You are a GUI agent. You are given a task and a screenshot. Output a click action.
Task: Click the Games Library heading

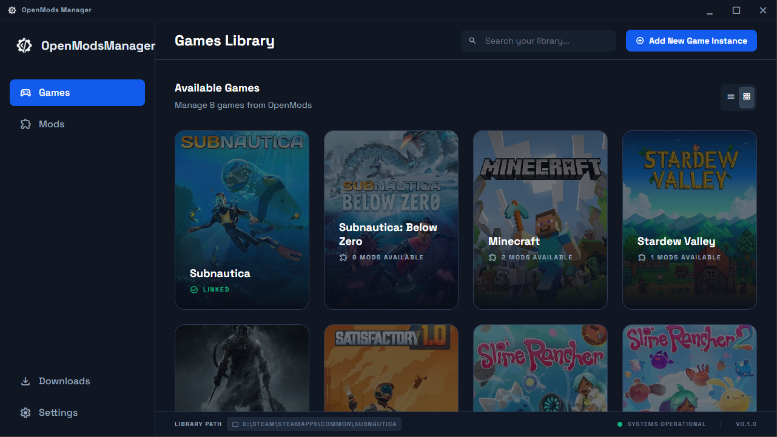point(224,41)
